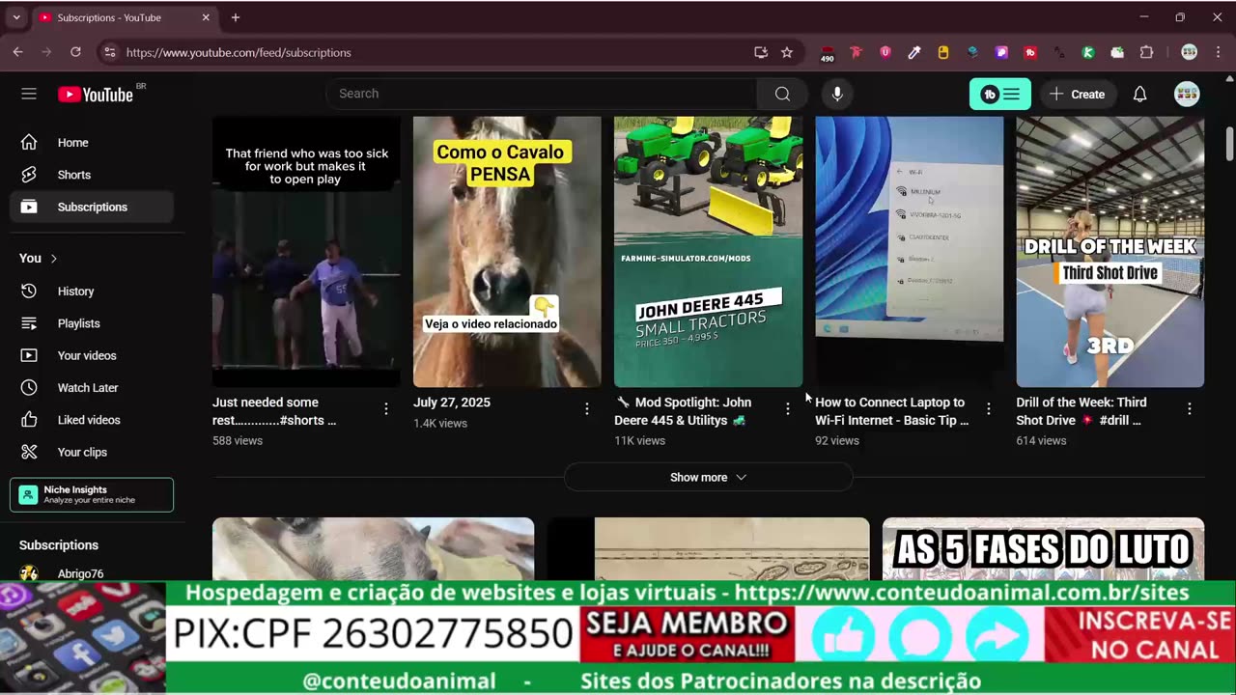Play the 'Como o Cavalo PENSA' short thumbnail
Image resolution: width=1236 pixels, height=695 pixels.
point(507,252)
